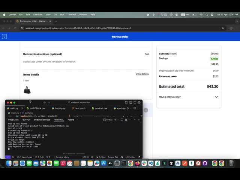Image resolution: width=240 pixels, height=180 pixels.
Task: Open the View details link for items
Action: click(x=142, y=74)
